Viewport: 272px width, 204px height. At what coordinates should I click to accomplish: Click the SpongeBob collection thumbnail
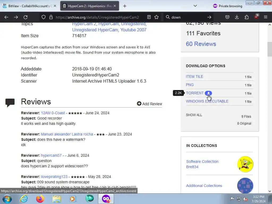[x=245, y=164]
